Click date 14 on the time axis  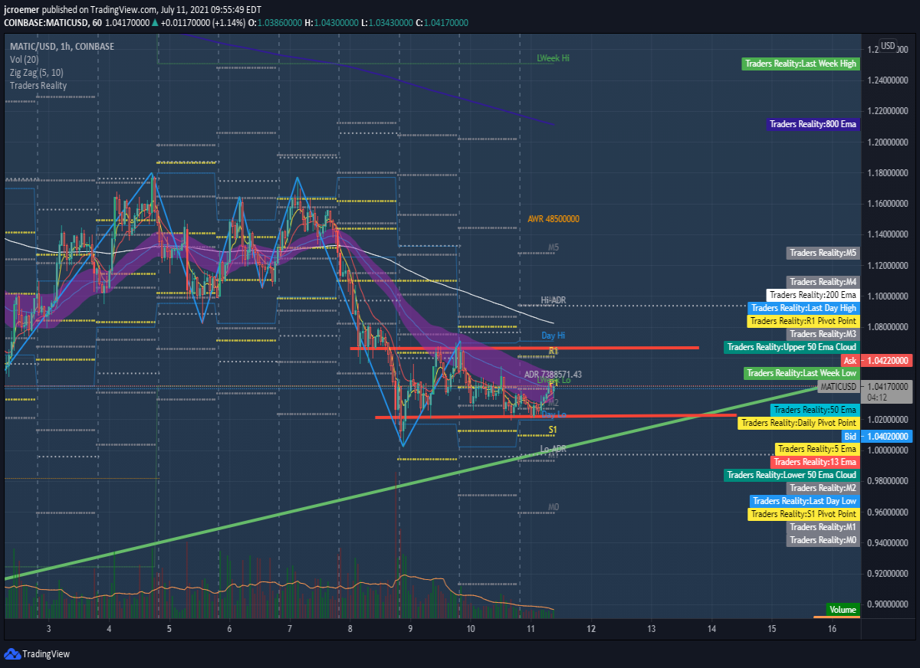[711, 629]
